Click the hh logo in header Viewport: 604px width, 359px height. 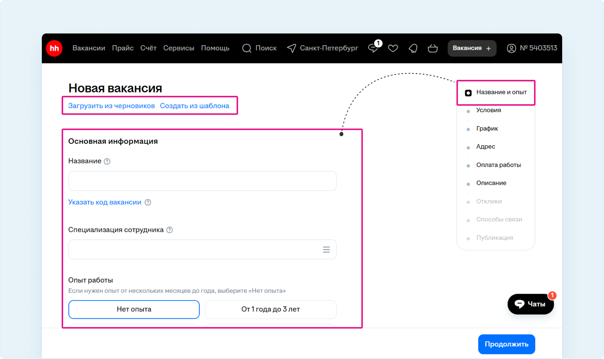point(54,48)
